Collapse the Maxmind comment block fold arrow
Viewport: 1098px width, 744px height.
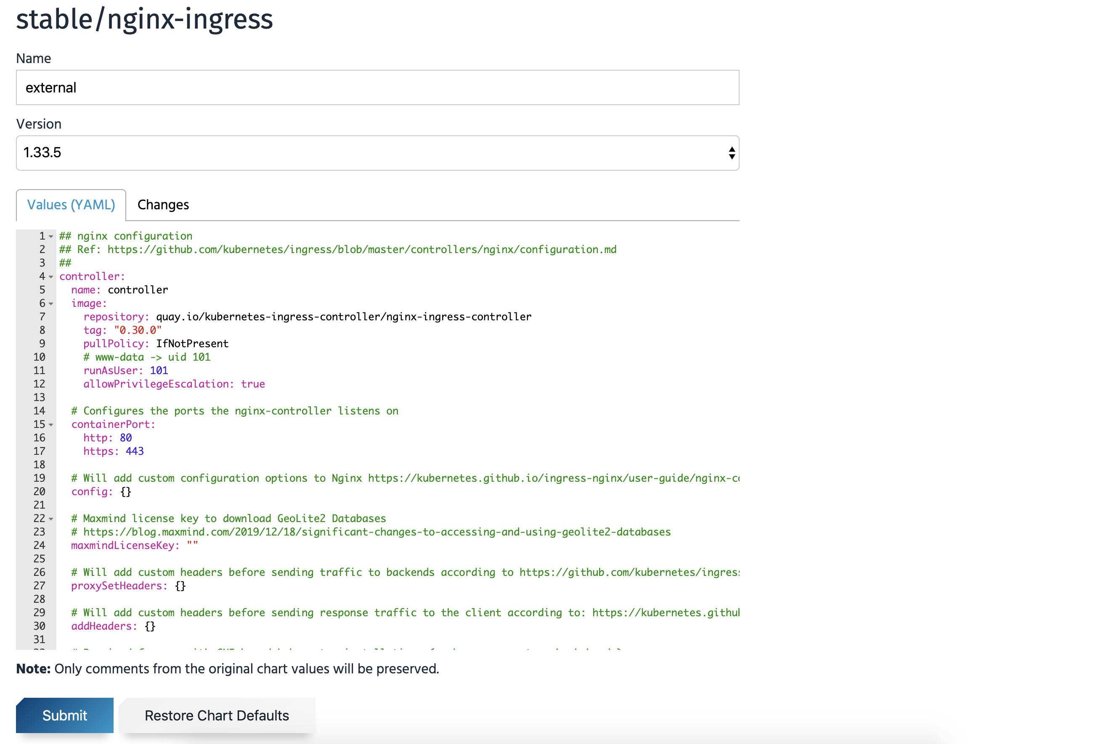(50, 518)
